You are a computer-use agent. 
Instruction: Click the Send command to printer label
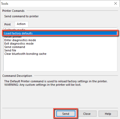click(21, 16)
